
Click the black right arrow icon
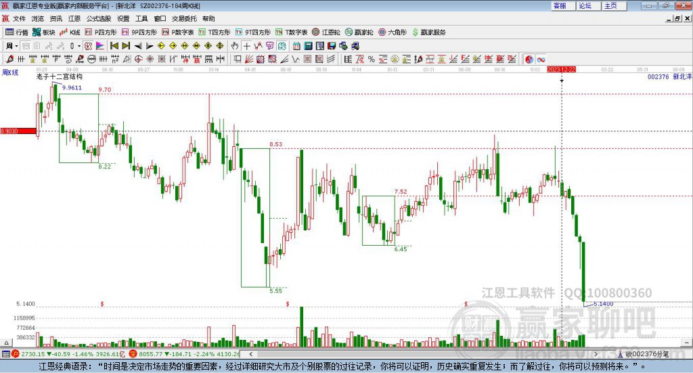pos(150,46)
